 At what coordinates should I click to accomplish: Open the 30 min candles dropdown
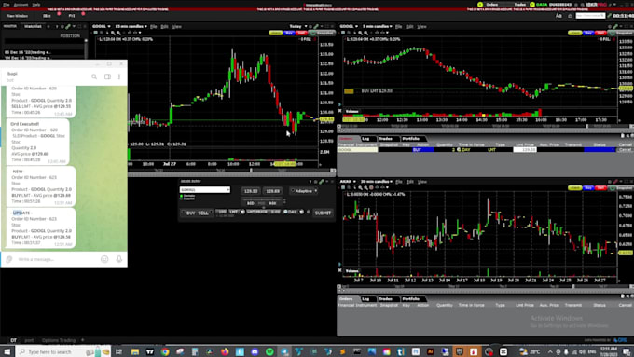[378, 182]
